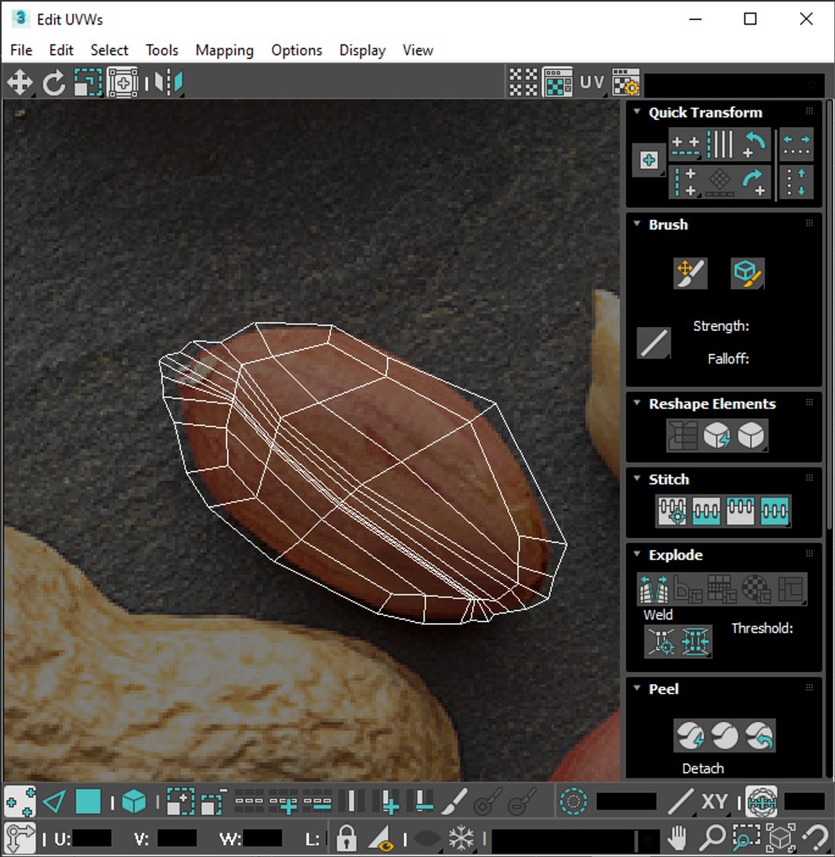Select Zoom Region tool
This screenshot has height=857, width=835.
[x=746, y=837]
